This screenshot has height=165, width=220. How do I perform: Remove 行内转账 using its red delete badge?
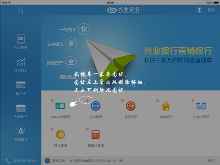point(87,101)
